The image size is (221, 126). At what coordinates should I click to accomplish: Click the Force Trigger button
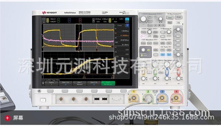pos(156,32)
